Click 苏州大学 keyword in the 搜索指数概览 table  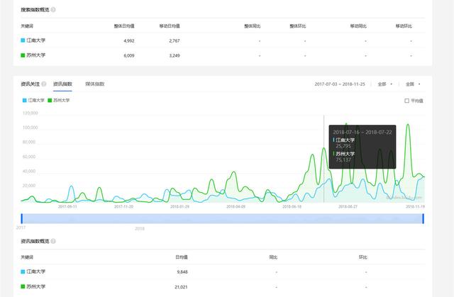point(36,55)
